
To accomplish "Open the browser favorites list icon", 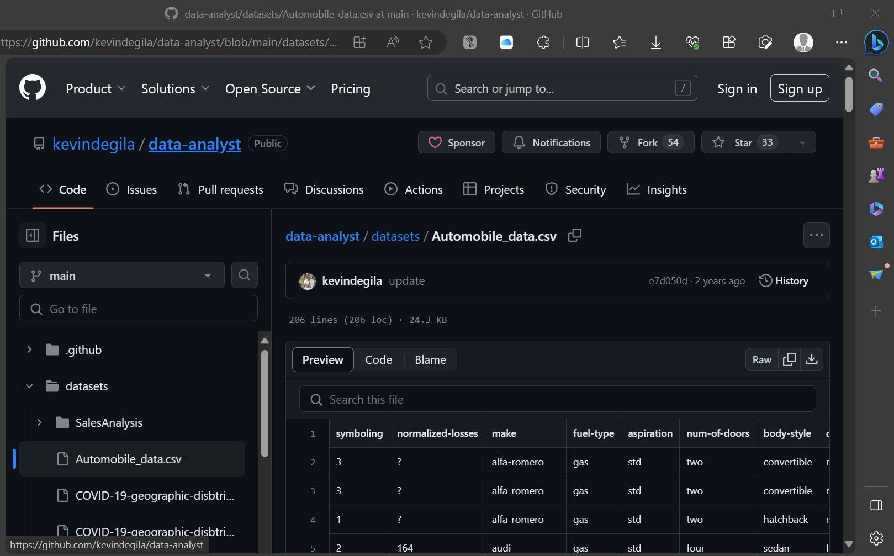I will pos(619,43).
